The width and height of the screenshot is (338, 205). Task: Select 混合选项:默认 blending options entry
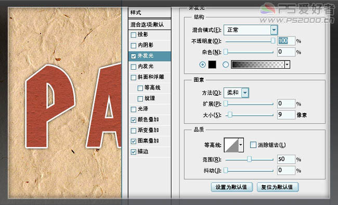click(x=150, y=24)
